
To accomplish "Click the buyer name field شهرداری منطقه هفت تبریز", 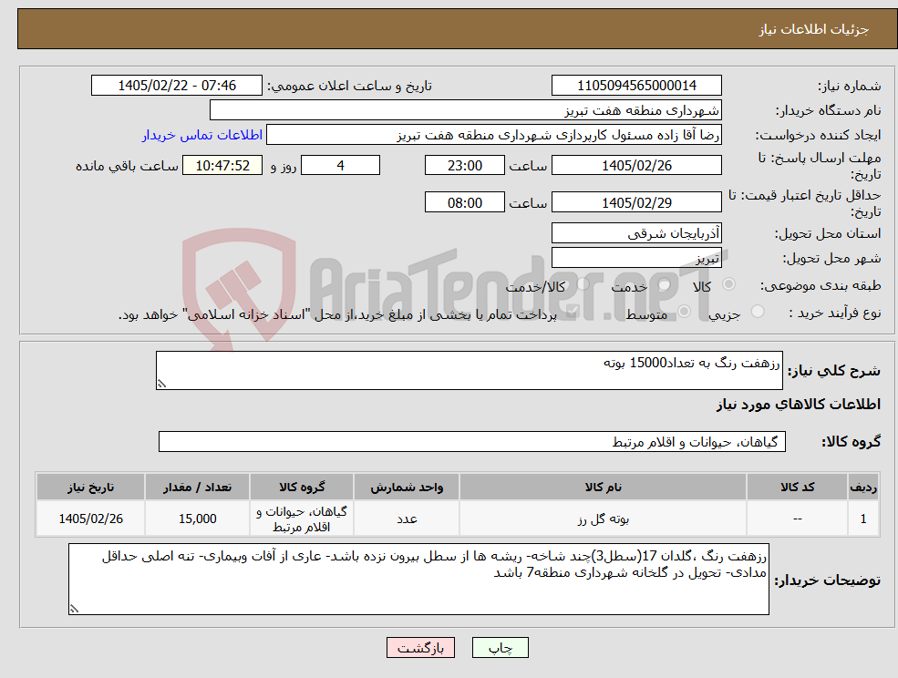I will point(466,110).
